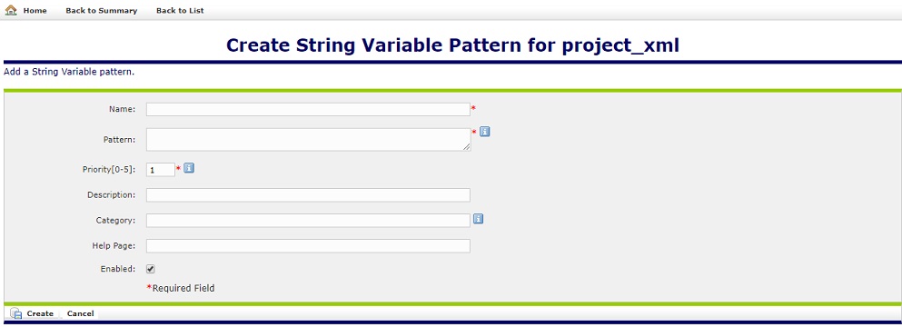The height and width of the screenshot is (327, 902).
Task: Click the save icon beside Create
Action: click(x=16, y=313)
